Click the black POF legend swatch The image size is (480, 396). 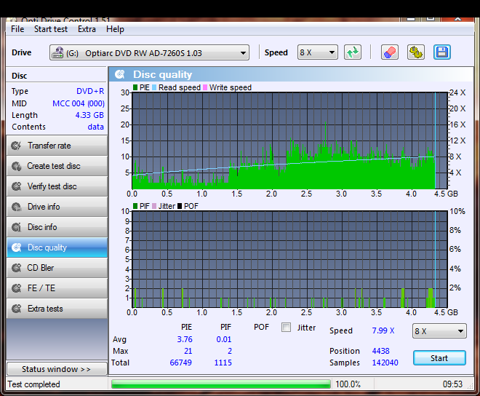pos(180,206)
